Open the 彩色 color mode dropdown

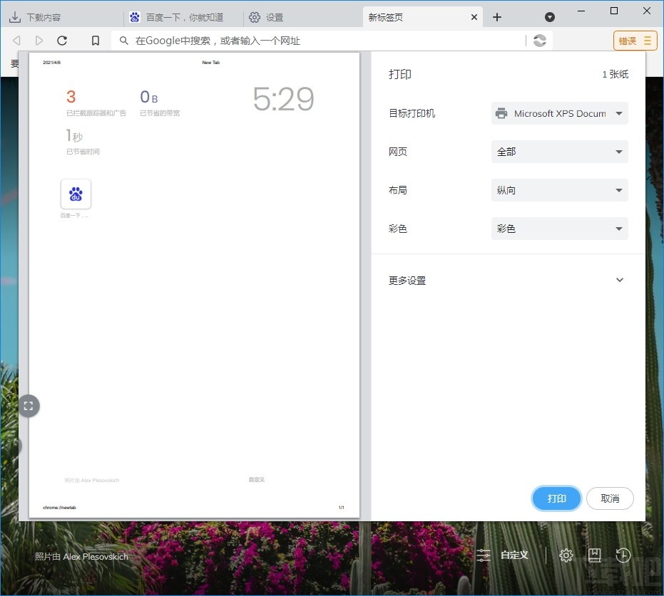[559, 229]
